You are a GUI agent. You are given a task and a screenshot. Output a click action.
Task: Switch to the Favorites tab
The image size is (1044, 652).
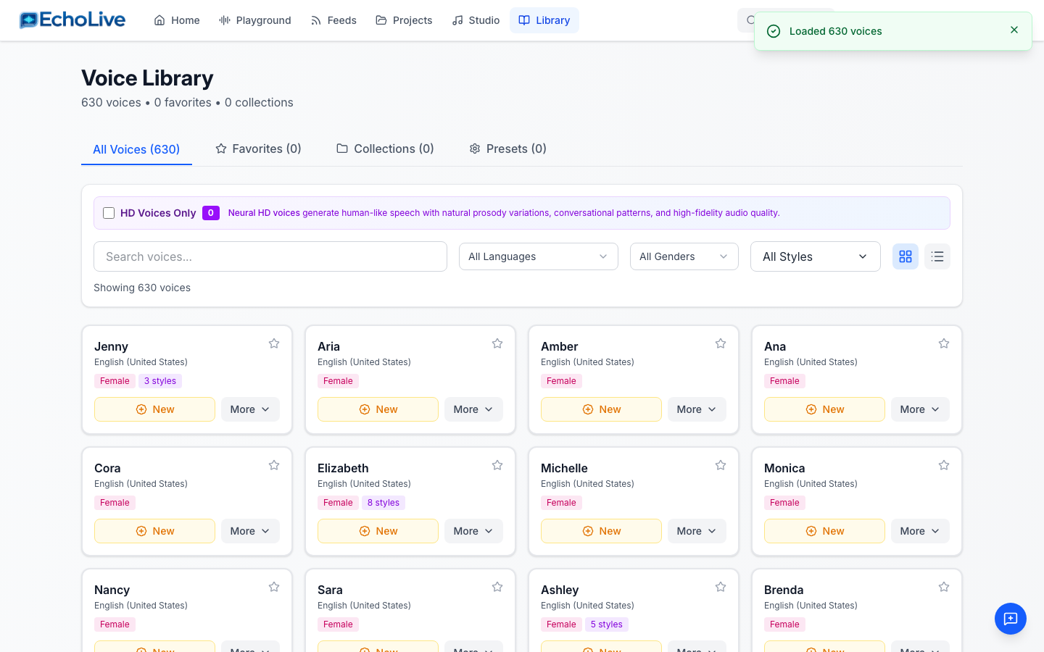(258, 149)
